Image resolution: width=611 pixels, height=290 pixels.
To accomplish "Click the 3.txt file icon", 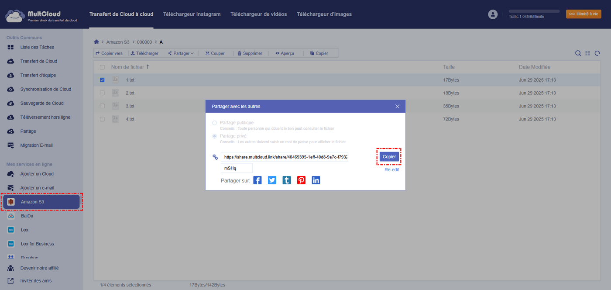I will 116,106.
